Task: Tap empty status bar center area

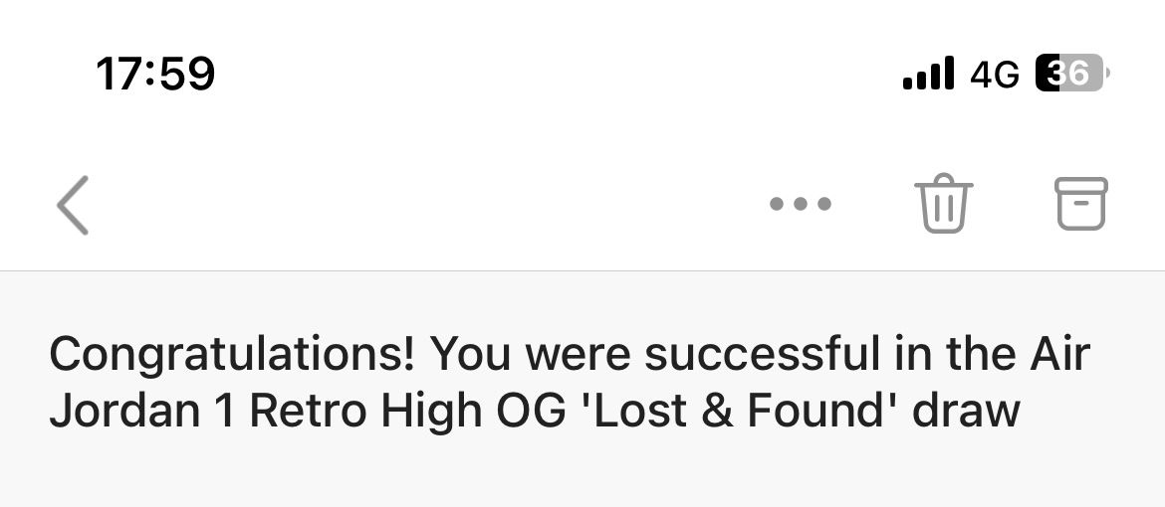Action: pyautogui.click(x=558, y=73)
